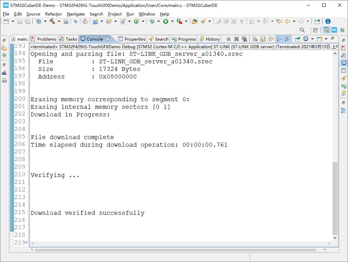Click the binary 010 toolbar icon
This screenshot has height=262, width=348.
point(66,22)
